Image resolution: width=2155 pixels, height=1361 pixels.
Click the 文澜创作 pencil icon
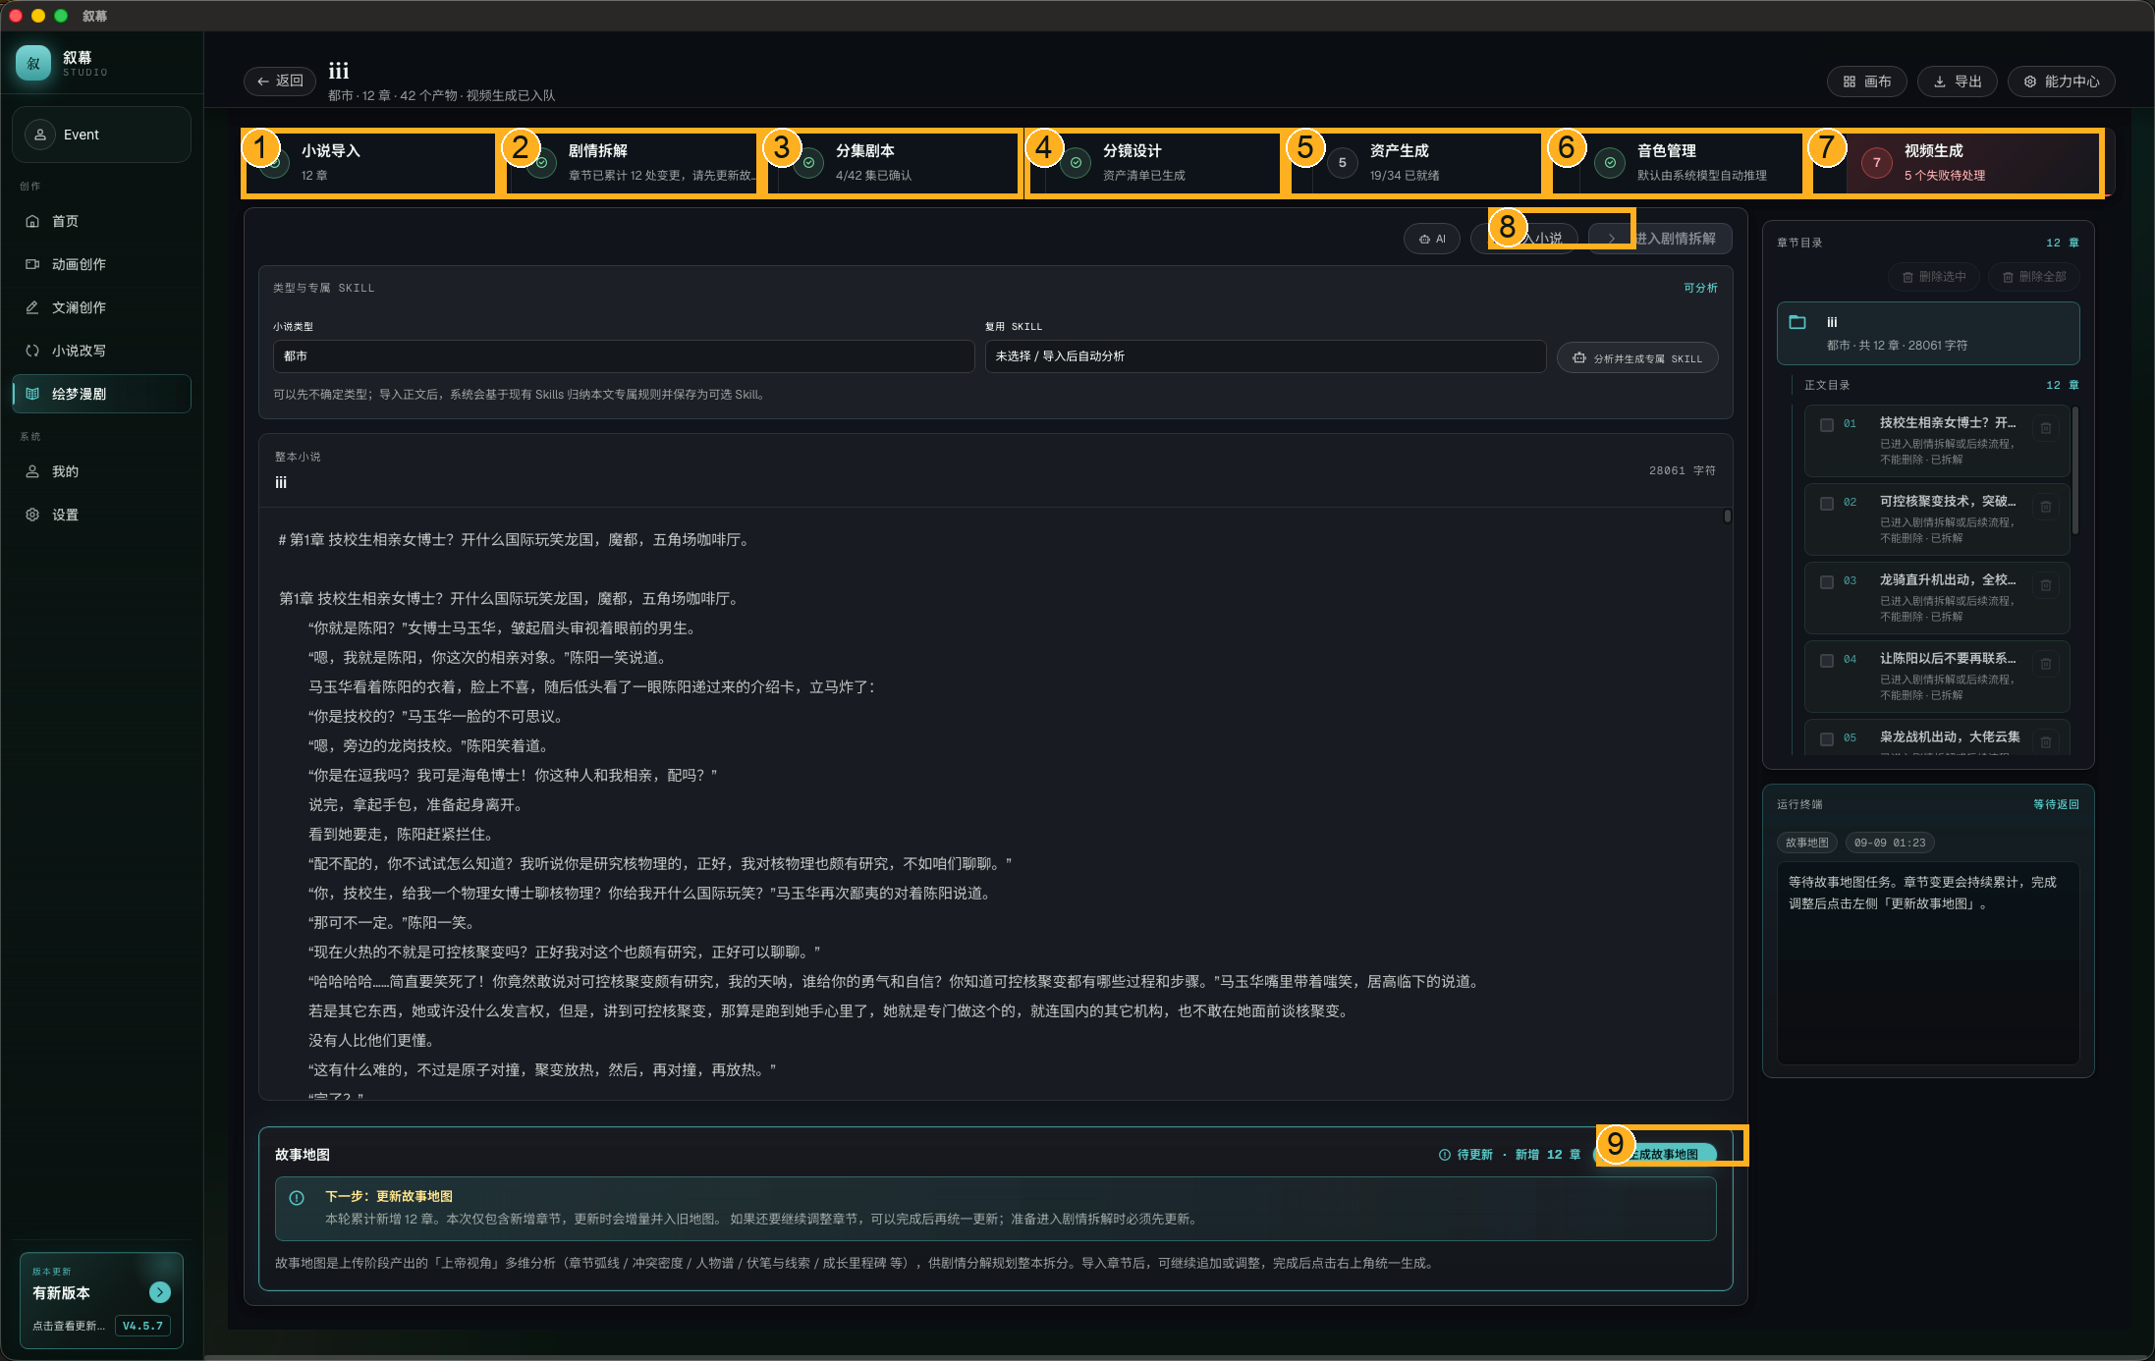(32, 307)
